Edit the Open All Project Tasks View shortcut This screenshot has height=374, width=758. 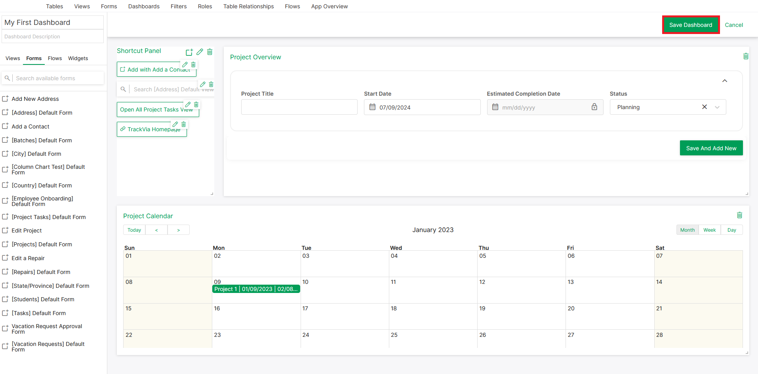(x=188, y=104)
